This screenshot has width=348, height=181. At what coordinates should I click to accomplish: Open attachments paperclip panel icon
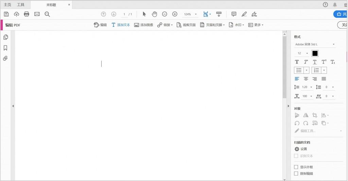tap(5, 58)
